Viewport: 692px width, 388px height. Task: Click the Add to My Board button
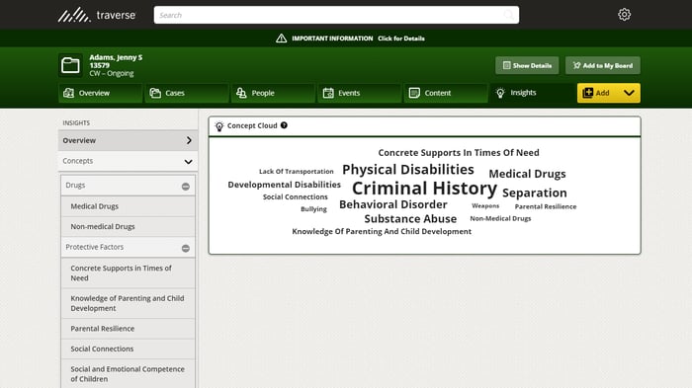(603, 65)
